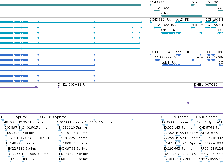The image size is (223, 163).
Task: Open EST EK089010.5prime
Action: click(x=73, y=159)
